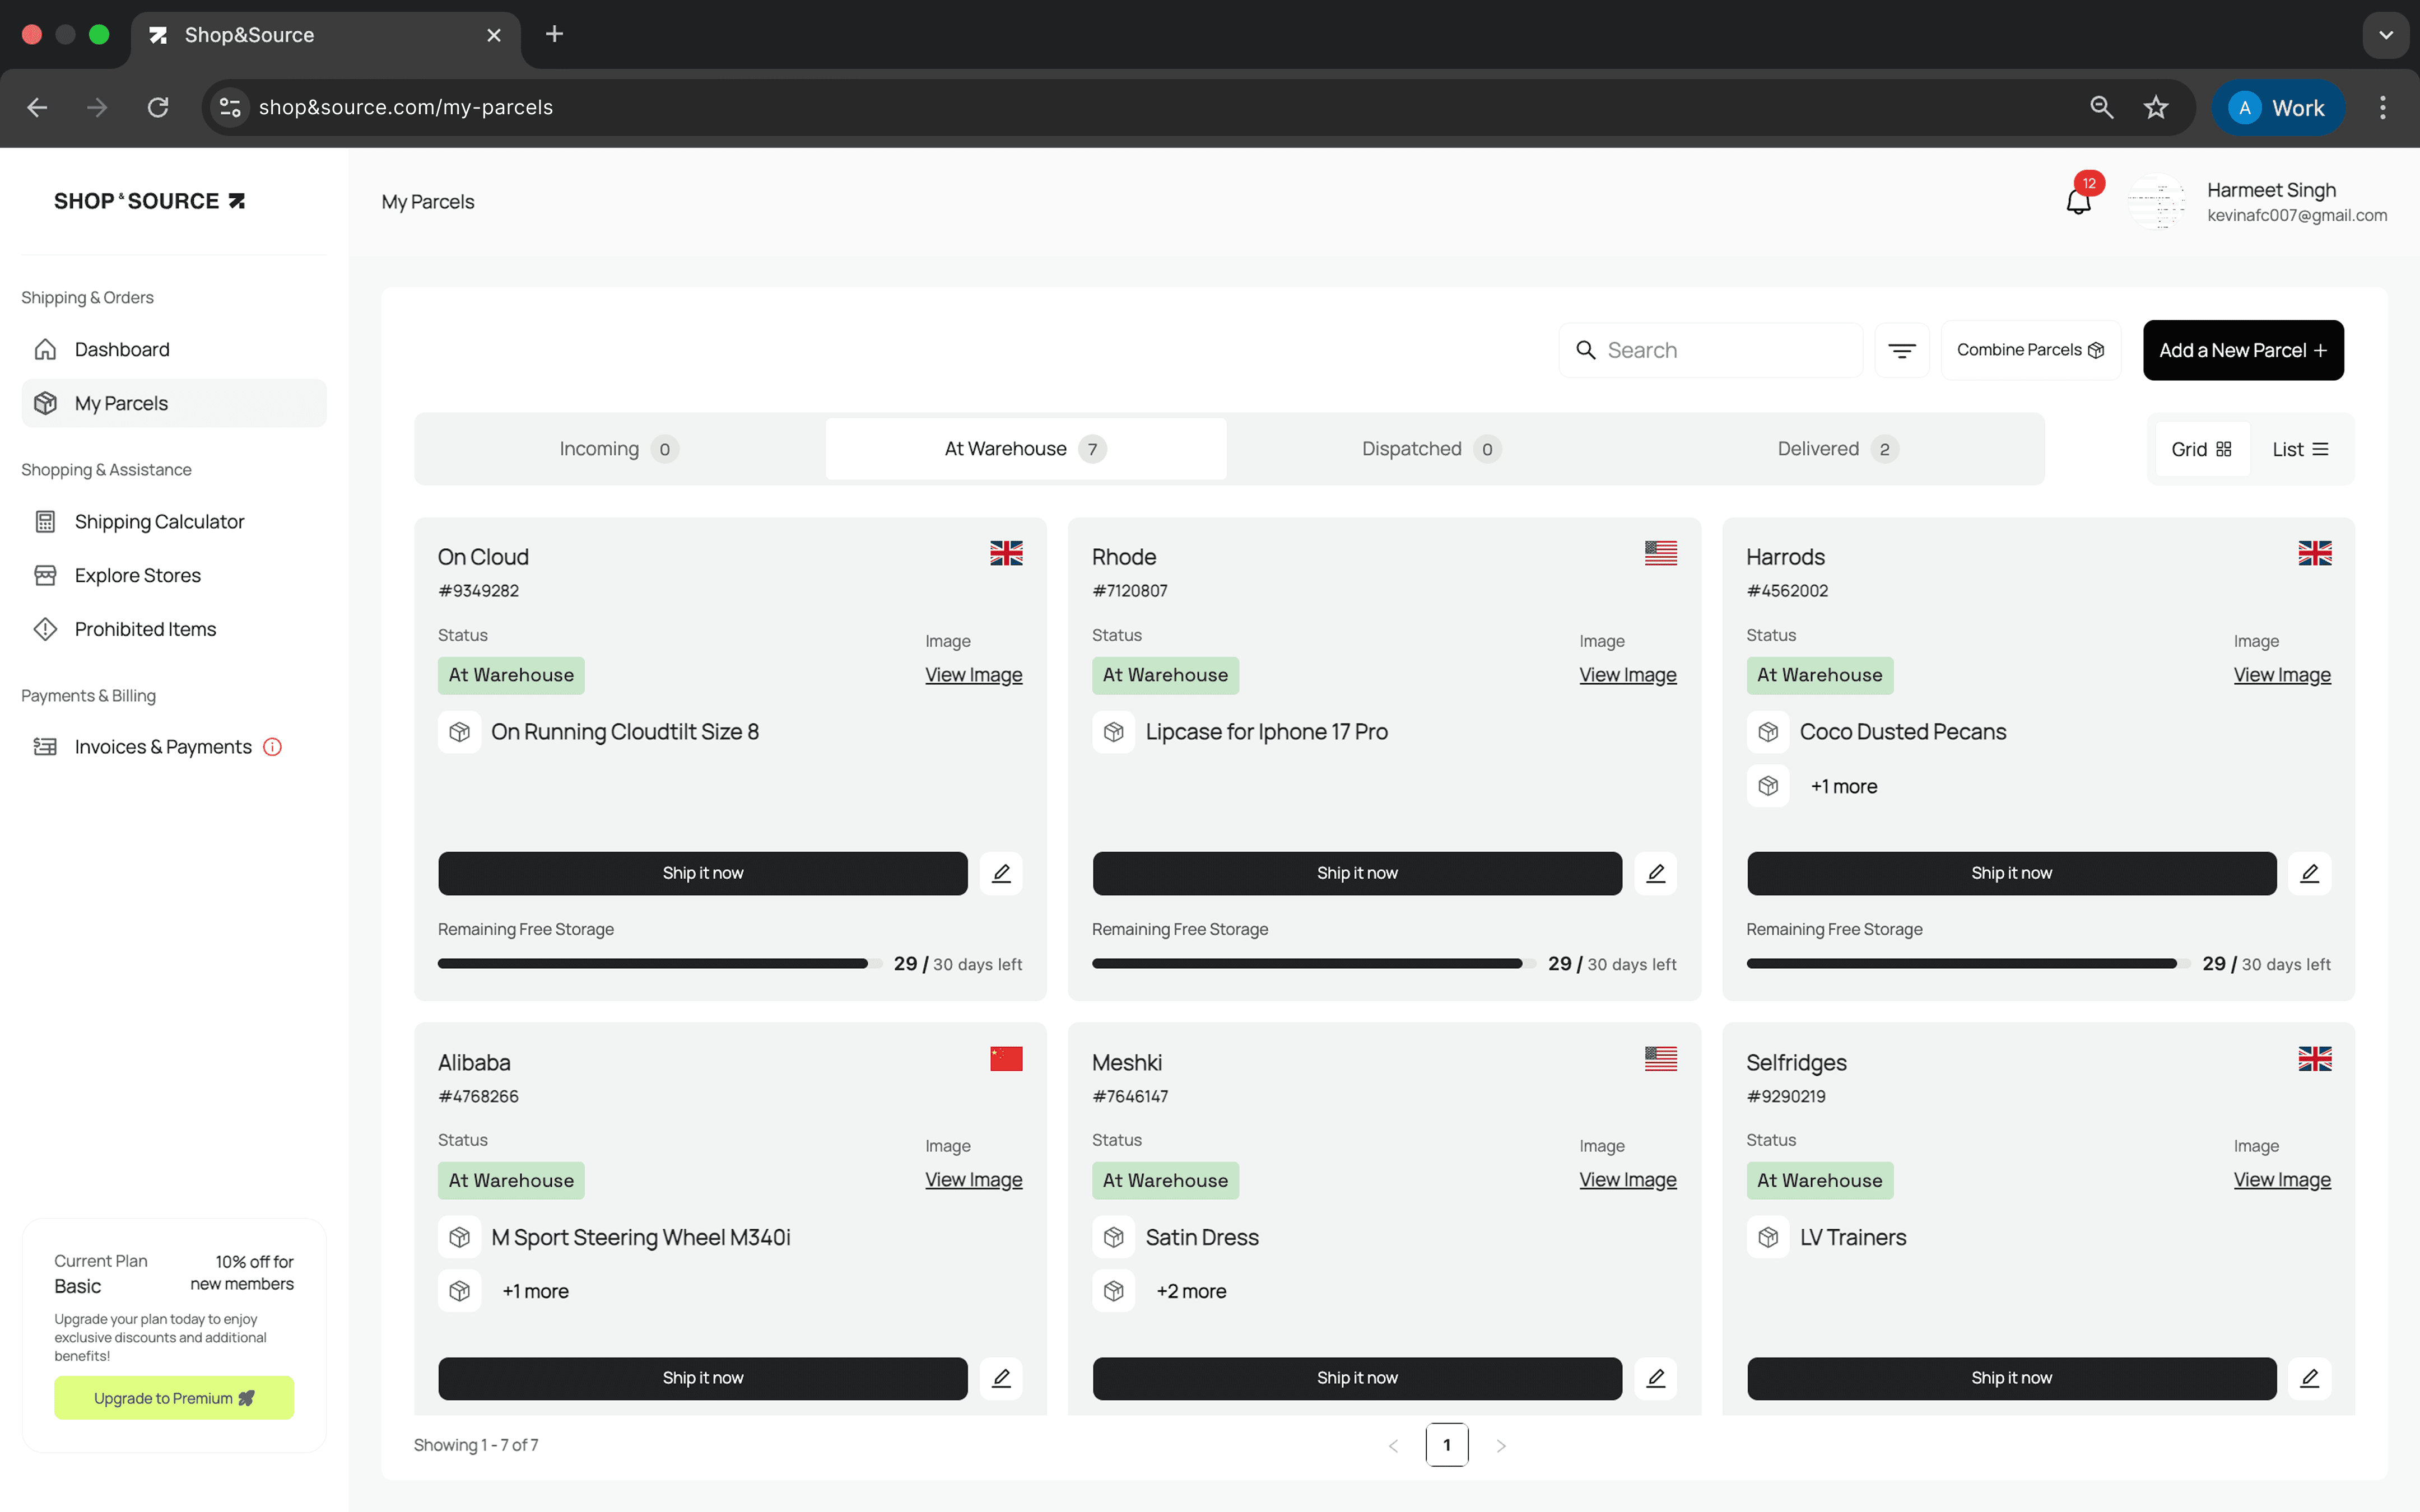Switch to Grid view
This screenshot has height=1512, width=2420.
point(2201,449)
